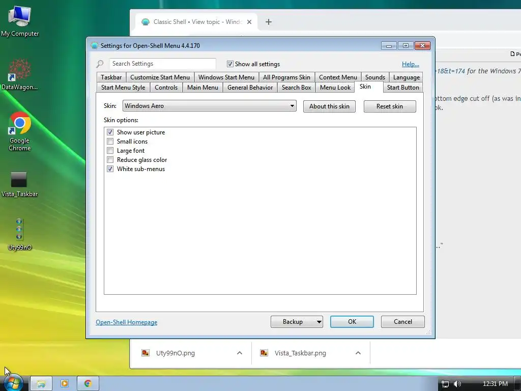This screenshot has width=521, height=391.
Task: Switch to the Context Menu tab
Action: click(x=338, y=77)
